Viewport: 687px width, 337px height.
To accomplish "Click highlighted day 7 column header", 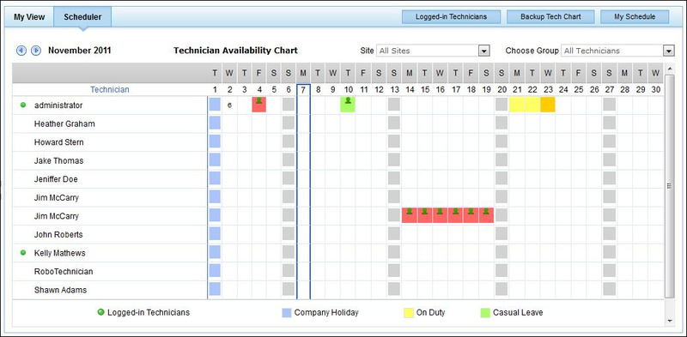I will pos(303,90).
